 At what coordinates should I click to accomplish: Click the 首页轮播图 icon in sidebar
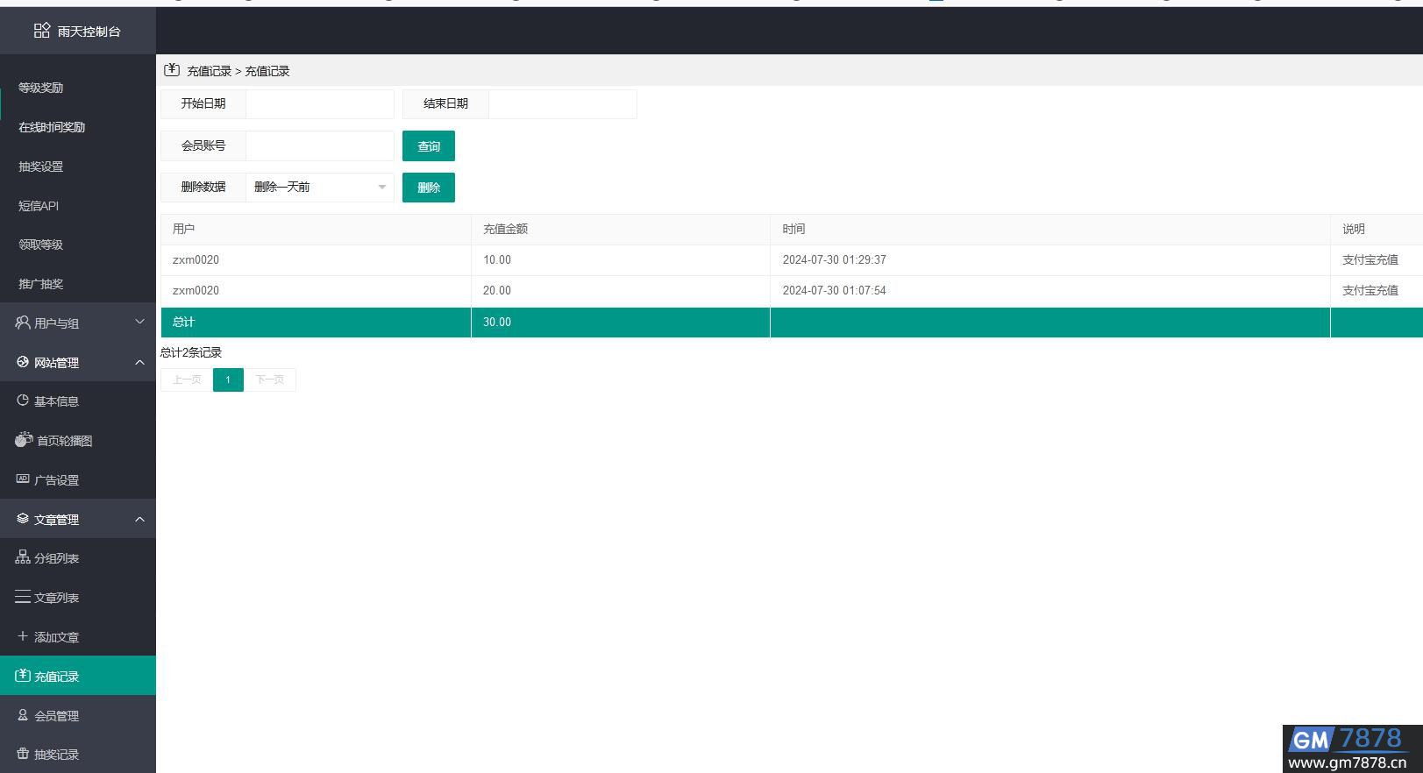24,440
